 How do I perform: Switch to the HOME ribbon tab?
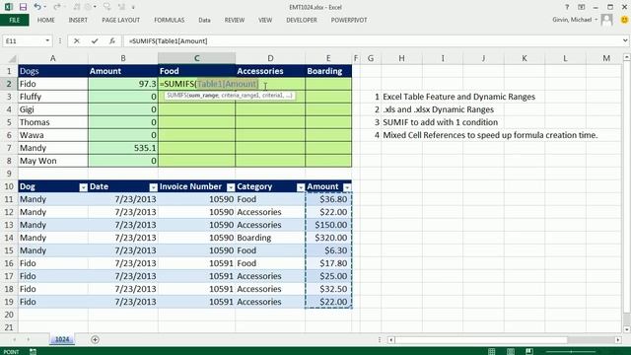46,20
